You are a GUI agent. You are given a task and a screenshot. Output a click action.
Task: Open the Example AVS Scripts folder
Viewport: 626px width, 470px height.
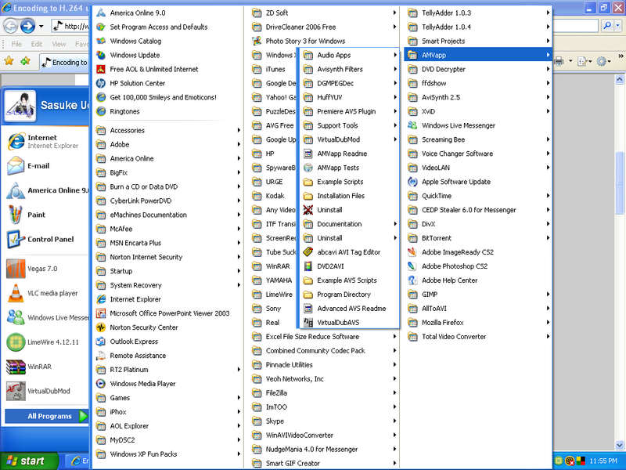click(350, 280)
